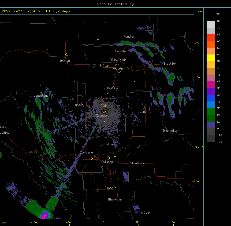Click the Stettler city label

(170, 64)
